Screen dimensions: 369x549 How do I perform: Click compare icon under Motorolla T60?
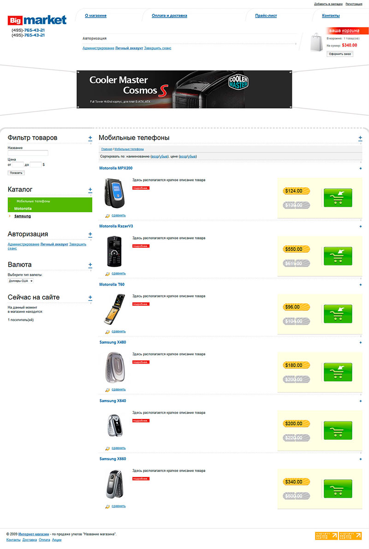[107, 332]
